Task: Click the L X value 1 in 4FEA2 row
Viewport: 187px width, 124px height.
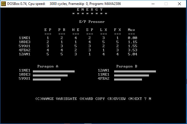Action: (103, 50)
